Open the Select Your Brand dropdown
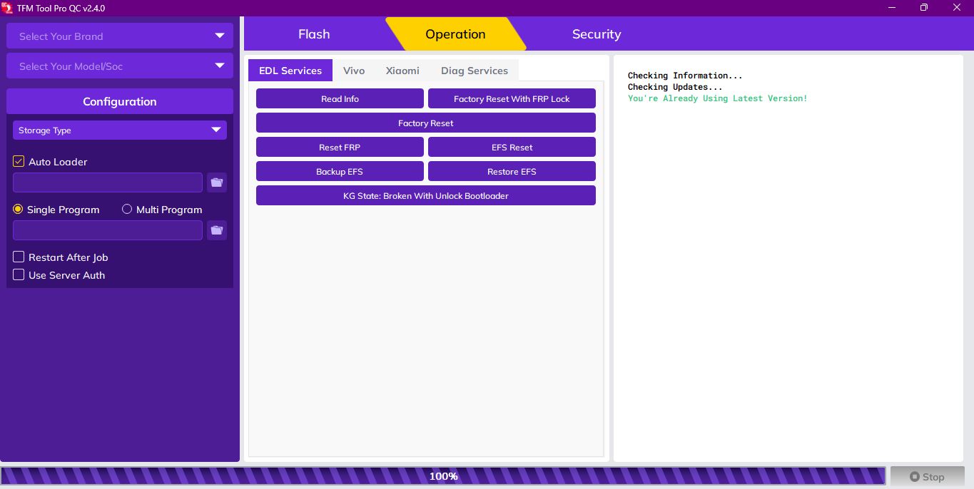Screen dimensions: 974x489 click(x=120, y=36)
